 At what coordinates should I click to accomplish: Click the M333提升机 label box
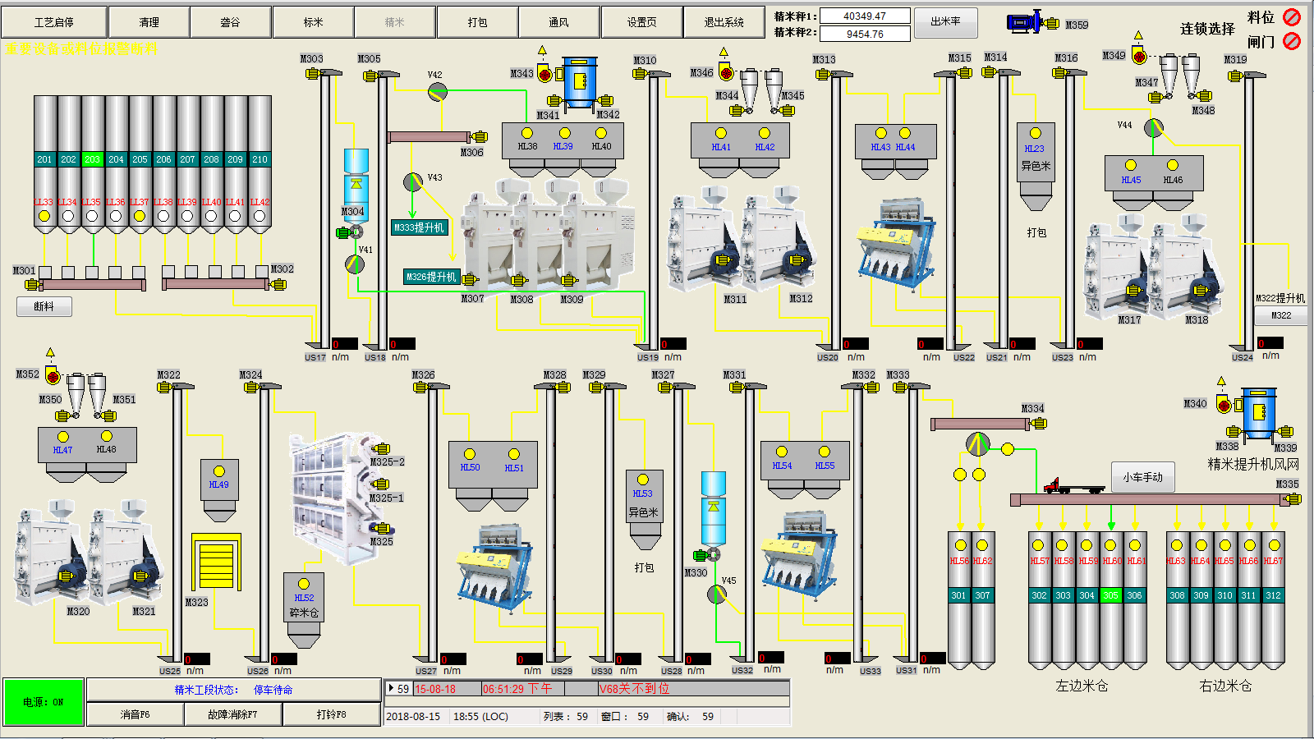click(419, 227)
